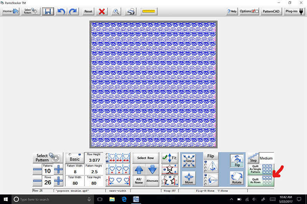This screenshot has height=204, width=307.
Task: Increase Patterns count with plus button
Action: click(x=59, y=171)
